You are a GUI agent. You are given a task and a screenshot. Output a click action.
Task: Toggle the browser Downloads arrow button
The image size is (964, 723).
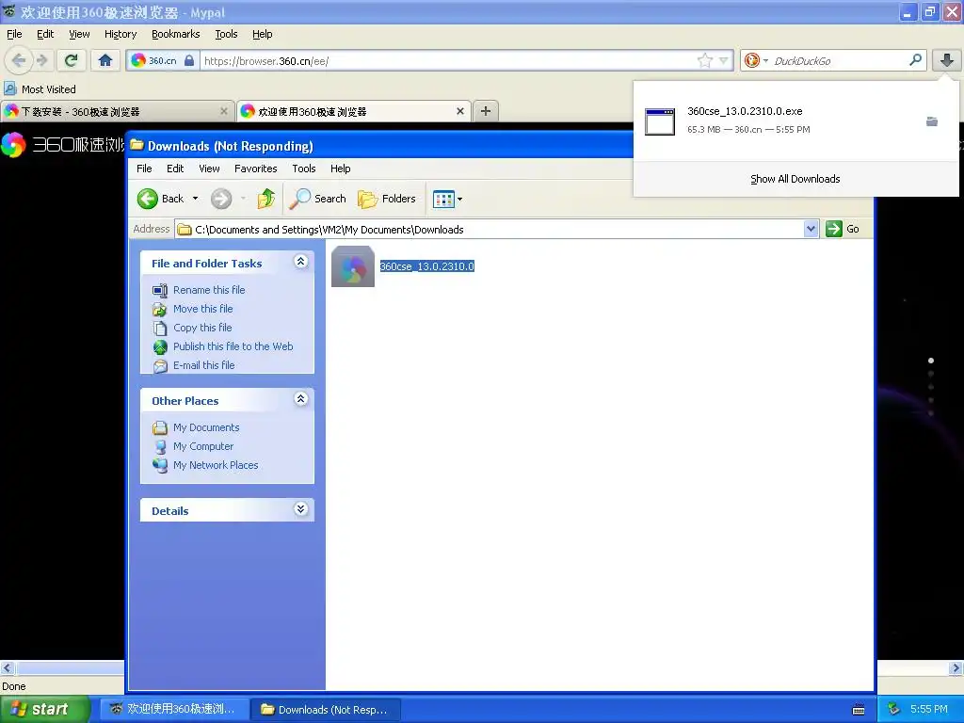947,60
